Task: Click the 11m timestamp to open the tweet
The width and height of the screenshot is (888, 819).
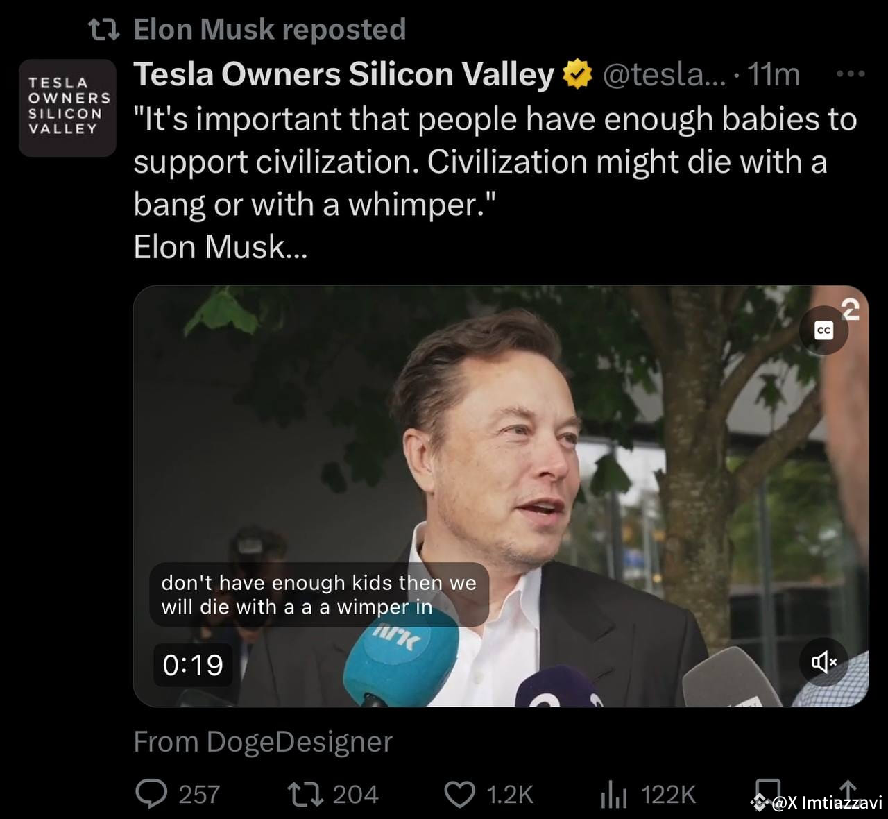Action: [772, 74]
